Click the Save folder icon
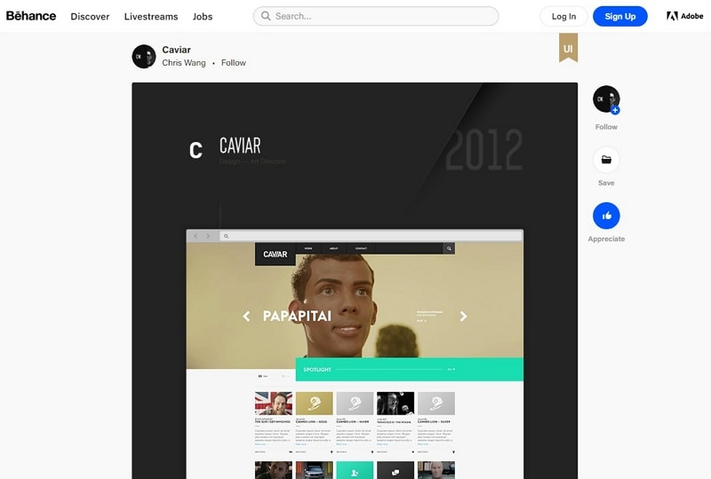Image resolution: width=711 pixels, height=479 pixels. click(x=606, y=160)
